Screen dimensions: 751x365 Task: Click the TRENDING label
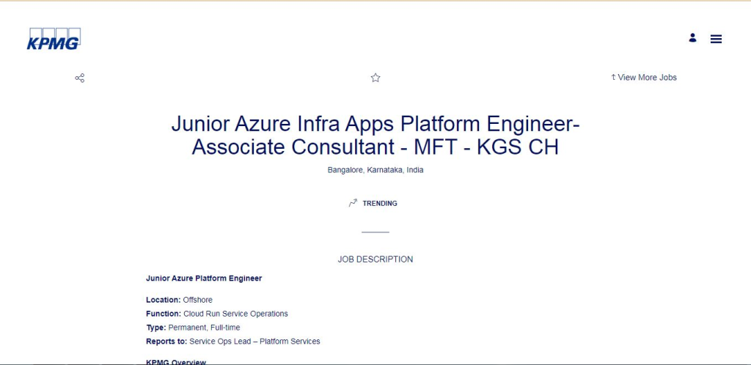click(x=380, y=203)
